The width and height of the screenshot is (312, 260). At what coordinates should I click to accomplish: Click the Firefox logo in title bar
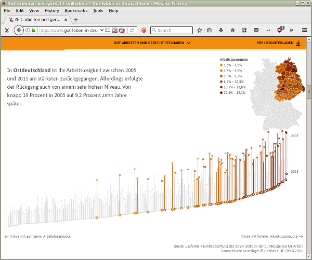[x=3, y=3]
